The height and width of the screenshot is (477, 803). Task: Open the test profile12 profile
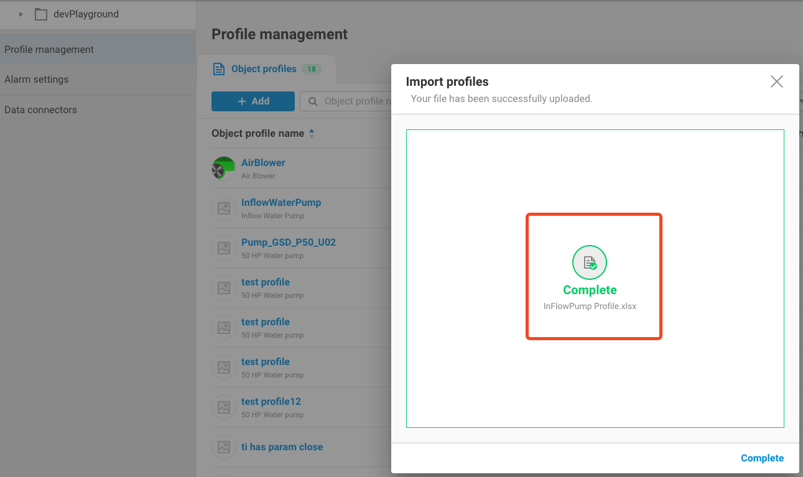pyautogui.click(x=271, y=401)
